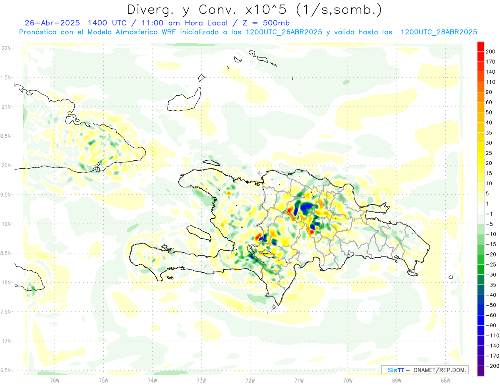Click the '30' color scale value
The image size is (500, 386).
click(x=490, y=143)
